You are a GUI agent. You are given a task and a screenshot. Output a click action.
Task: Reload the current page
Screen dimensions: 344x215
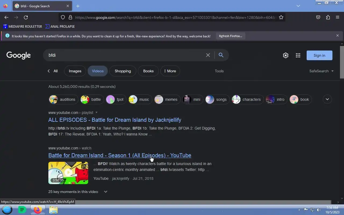click(x=26, y=17)
